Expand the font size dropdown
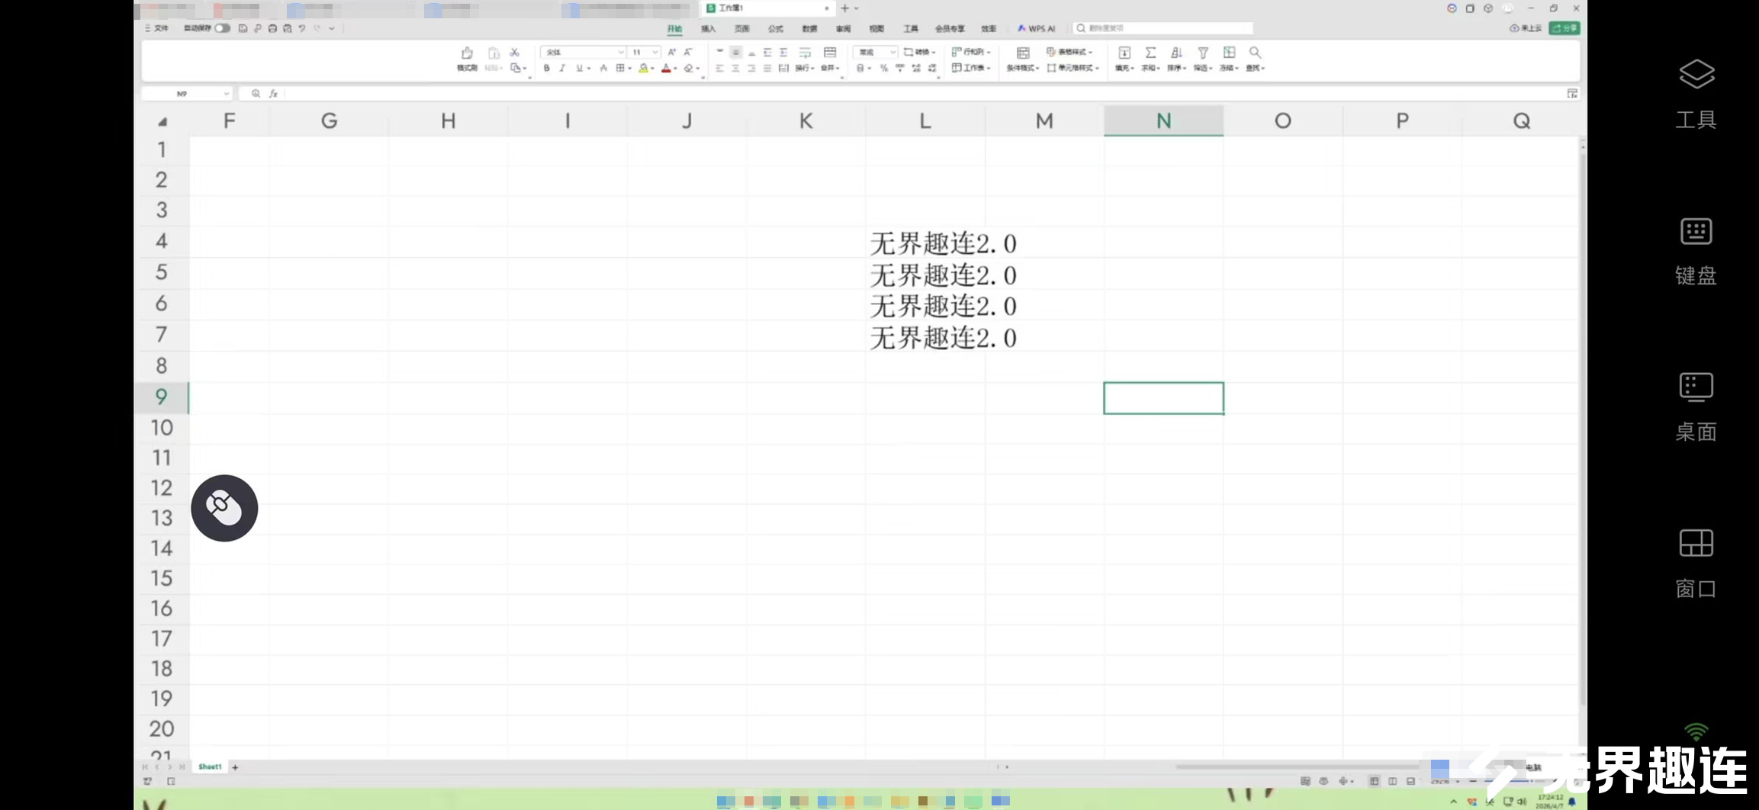1759x810 pixels. pyautogui.click(x=654, y=53)
